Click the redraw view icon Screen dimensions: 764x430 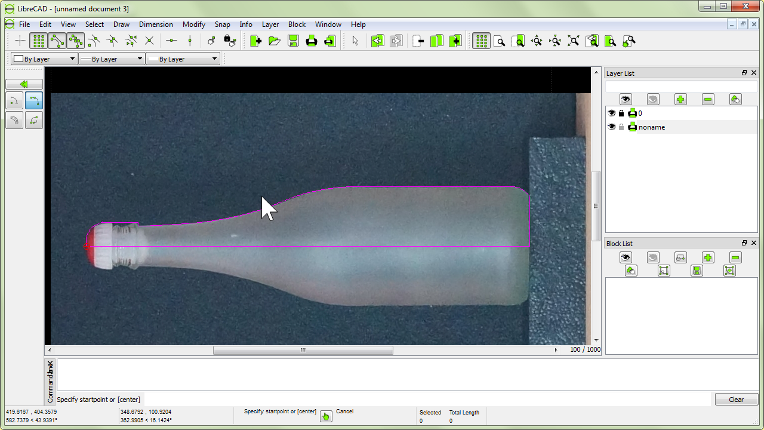pyautogui.click(x=500, y=41)
